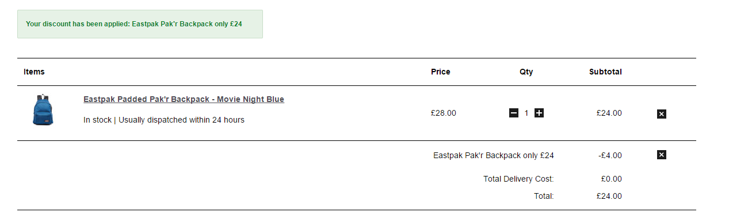
Task: Click the blue backpack thumbnail image
Action: (x=43, y=110)
